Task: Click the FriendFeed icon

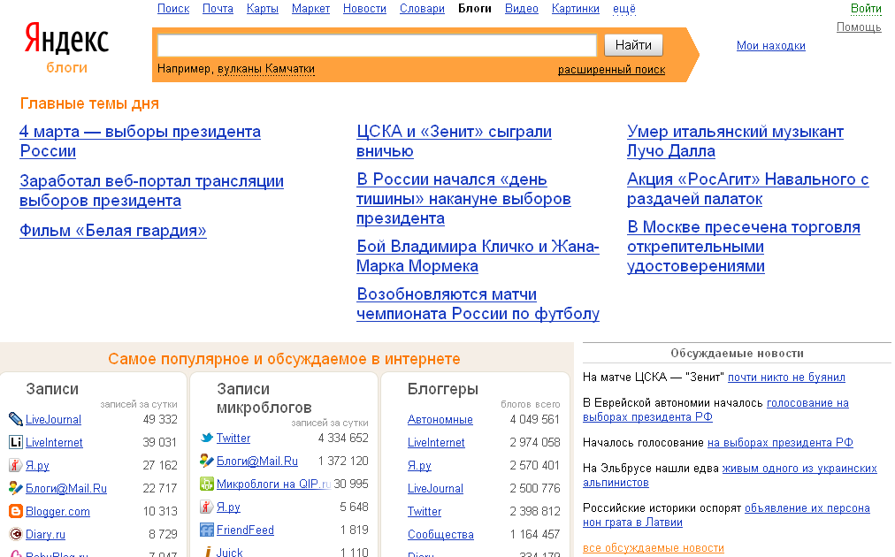Action: [207, 530]
